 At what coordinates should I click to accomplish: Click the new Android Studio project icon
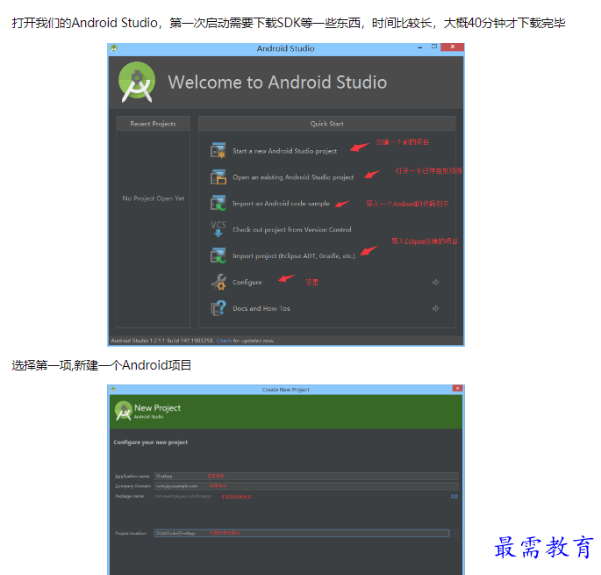[x=218, y=150]
